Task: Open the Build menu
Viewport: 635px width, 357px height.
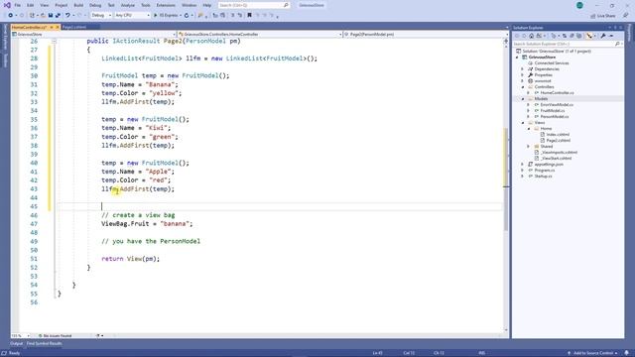Action: [x=78, y=5]
